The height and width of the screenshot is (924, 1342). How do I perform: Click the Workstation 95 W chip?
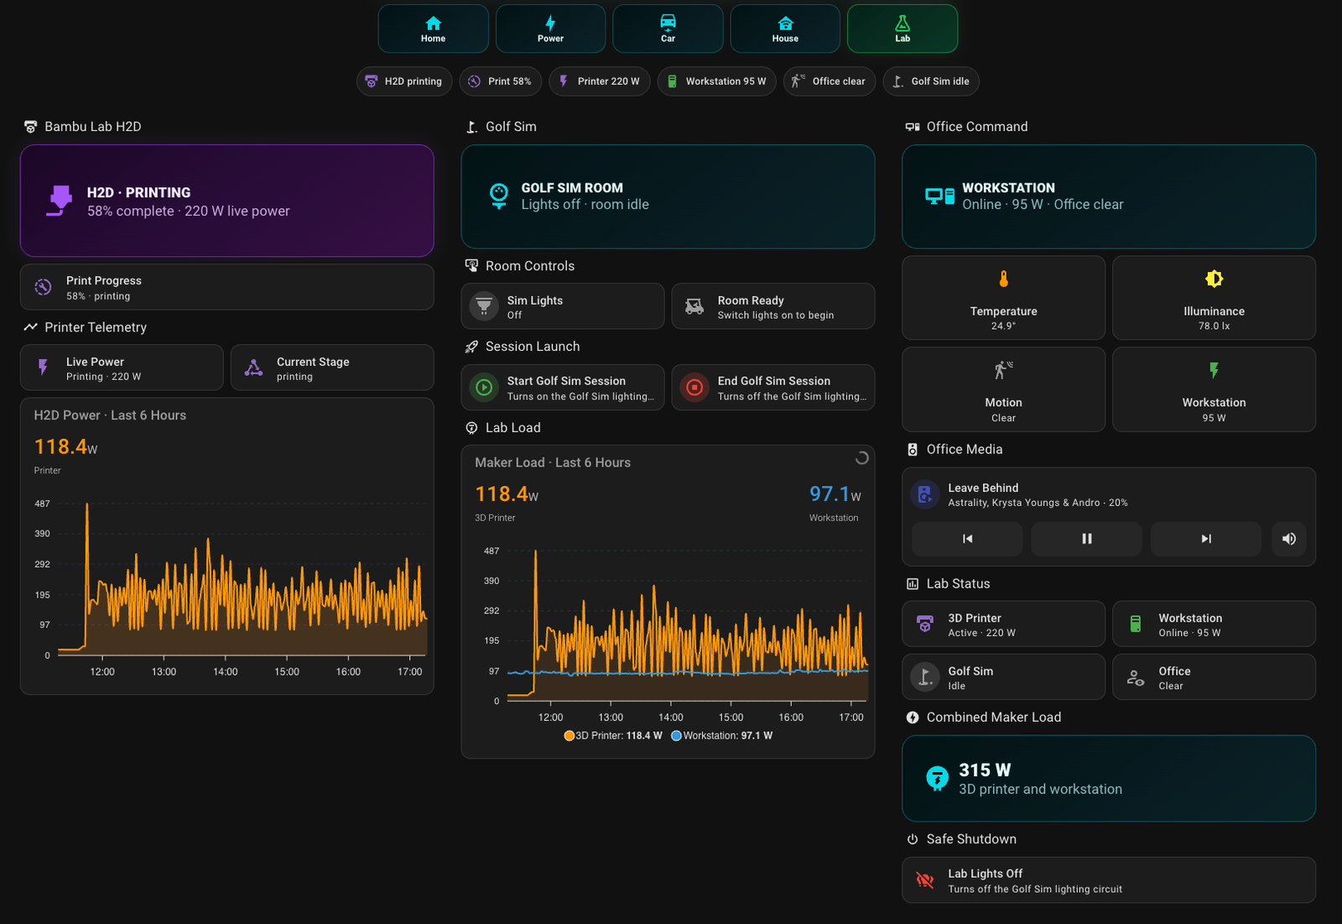717,81
